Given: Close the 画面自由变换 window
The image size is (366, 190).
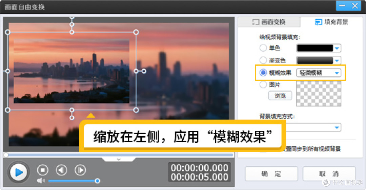Looking at the screenshot, I should coord(355,5).
